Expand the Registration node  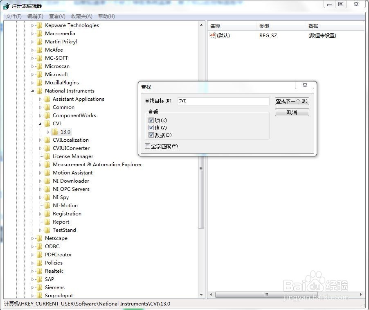(x=40, y=214)
